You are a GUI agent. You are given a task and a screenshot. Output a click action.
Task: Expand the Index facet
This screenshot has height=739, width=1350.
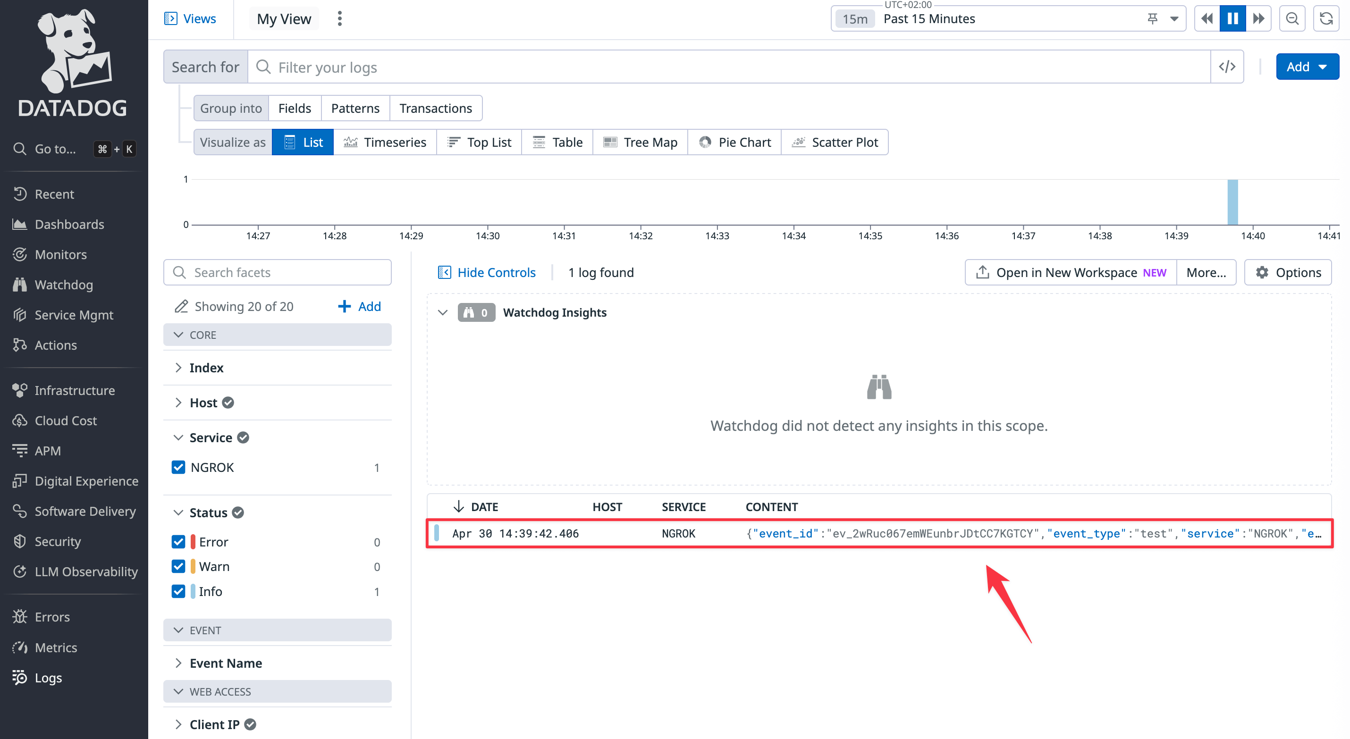pos(179,368)
